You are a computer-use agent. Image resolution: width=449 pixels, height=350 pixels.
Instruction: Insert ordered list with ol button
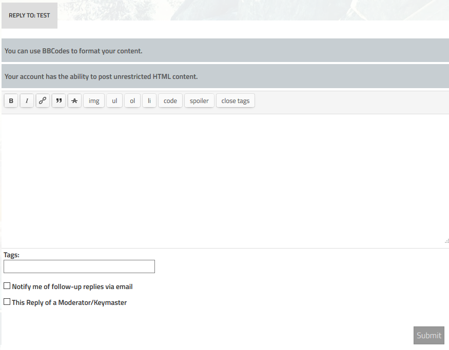[x=132, y=101]
